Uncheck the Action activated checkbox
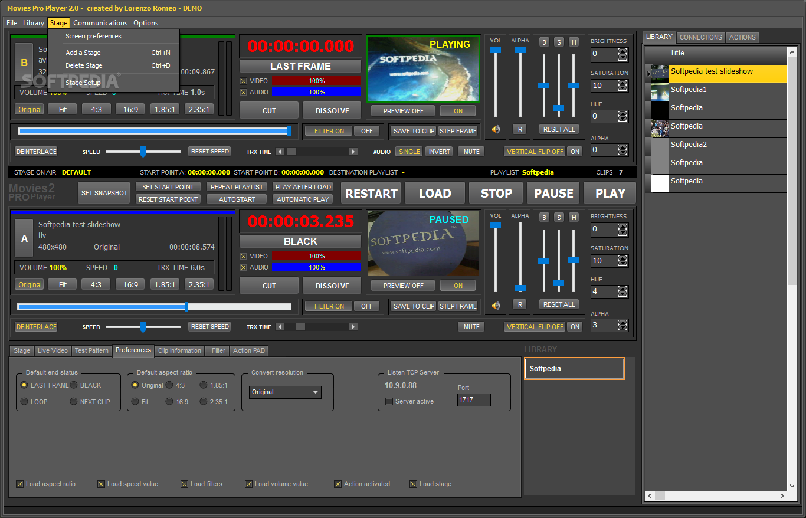The image size is (806, 518). point(338,484)
